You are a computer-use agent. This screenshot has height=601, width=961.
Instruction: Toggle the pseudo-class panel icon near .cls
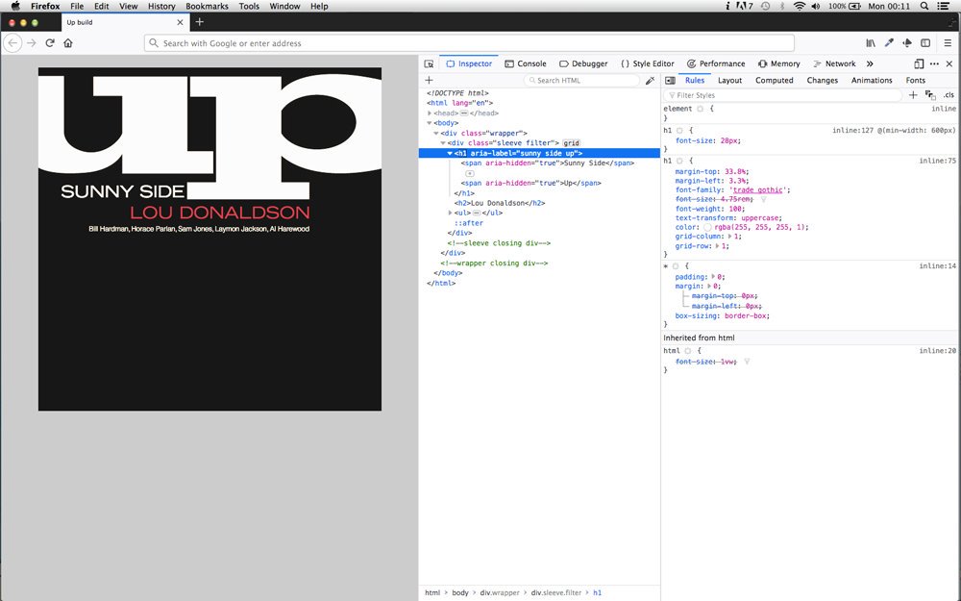[x=930, y=95]
